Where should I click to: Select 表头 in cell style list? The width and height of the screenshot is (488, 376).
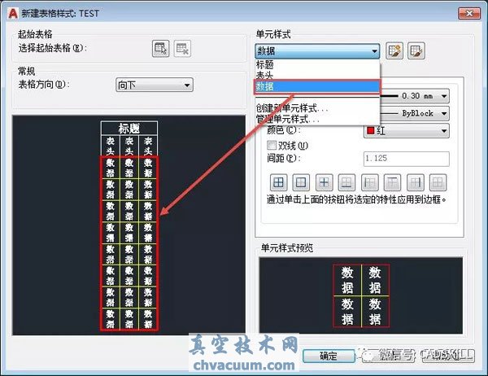[317, 75]
